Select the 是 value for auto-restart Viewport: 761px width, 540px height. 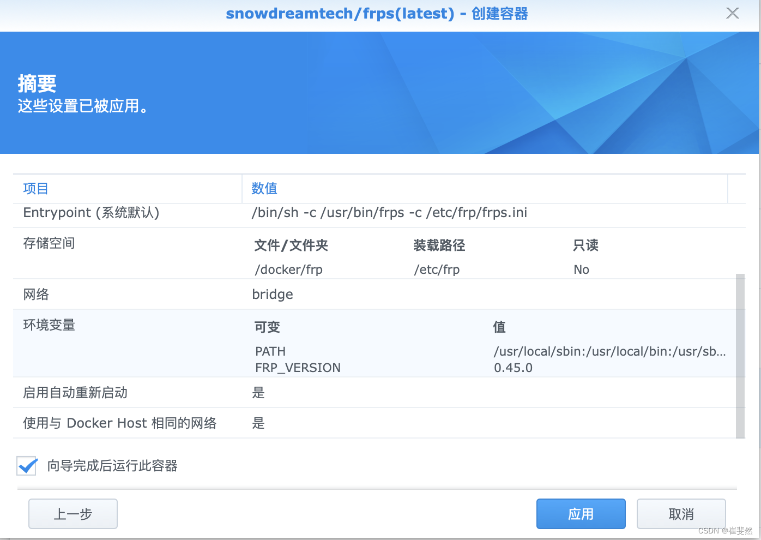(x=258, y=393)
